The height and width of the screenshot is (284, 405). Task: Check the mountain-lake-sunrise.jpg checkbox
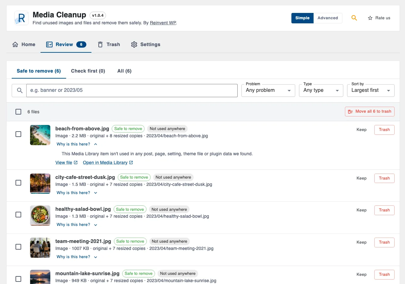pyautogui.click(x=18, y=279)
